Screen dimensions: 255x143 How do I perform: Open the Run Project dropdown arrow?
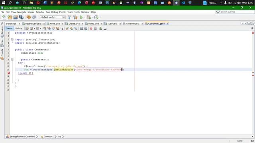pos(85,17)
